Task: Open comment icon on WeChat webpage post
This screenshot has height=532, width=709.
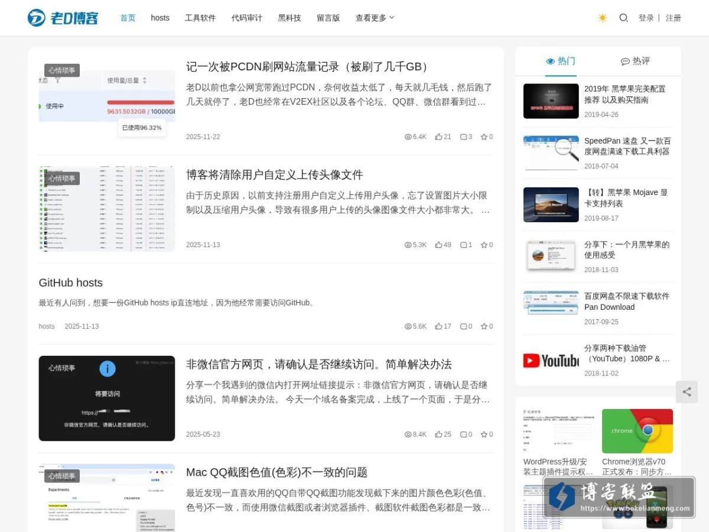Action: coord(463,434)
